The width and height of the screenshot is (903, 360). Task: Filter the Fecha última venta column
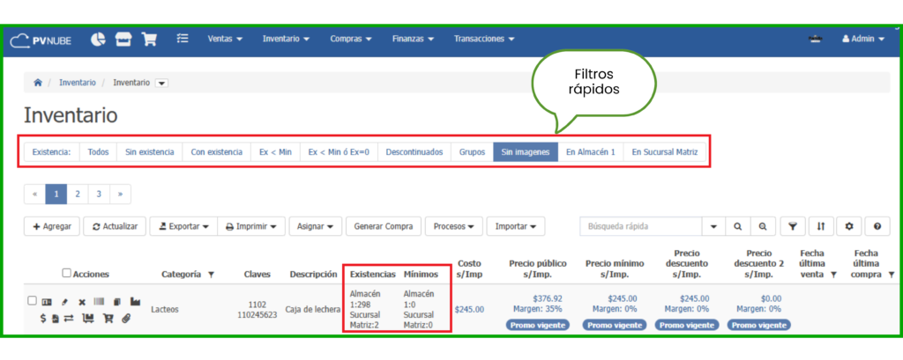(833, 275)
